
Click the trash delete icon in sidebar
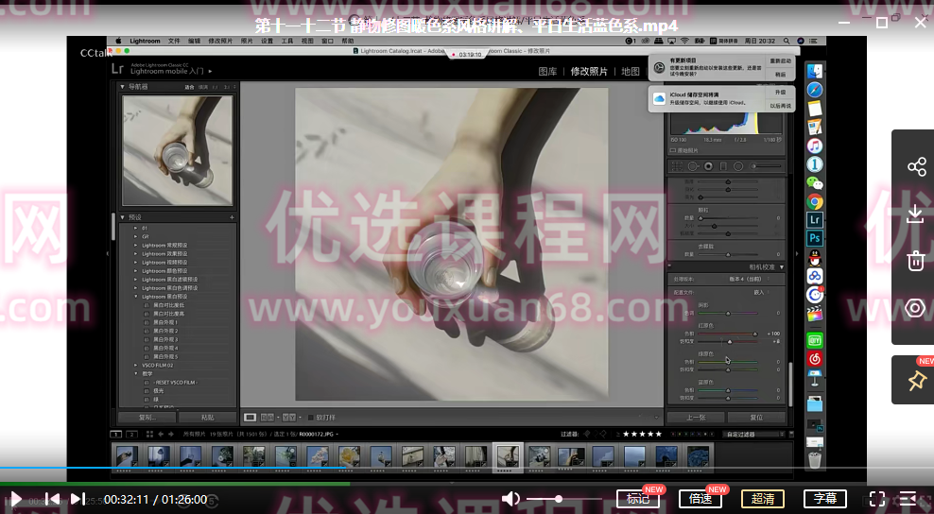pos(915,261)
